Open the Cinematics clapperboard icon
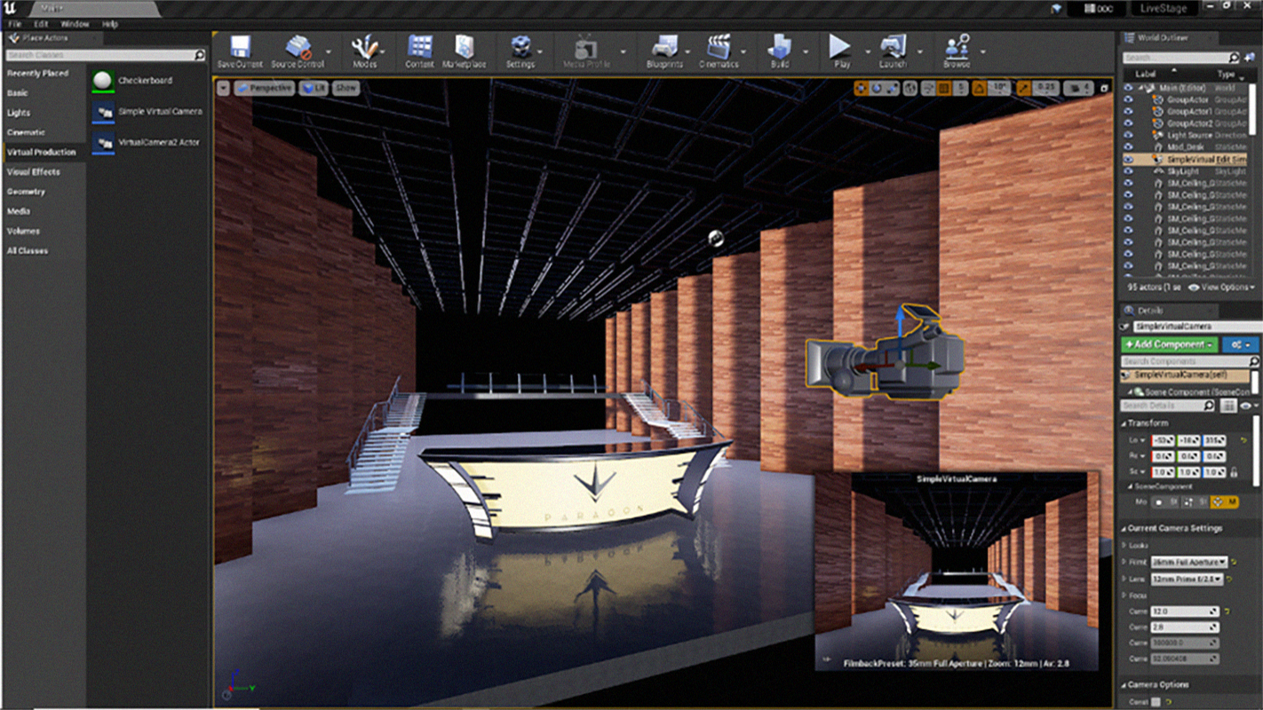This screenshot has width=1263, height=710. 719,47
